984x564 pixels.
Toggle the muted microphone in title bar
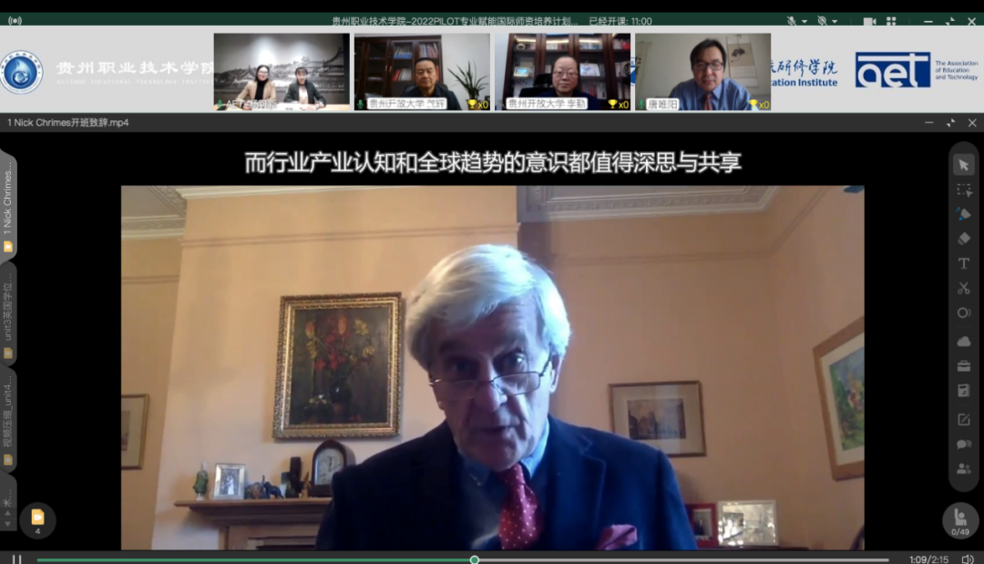click(x=791, y=20)
